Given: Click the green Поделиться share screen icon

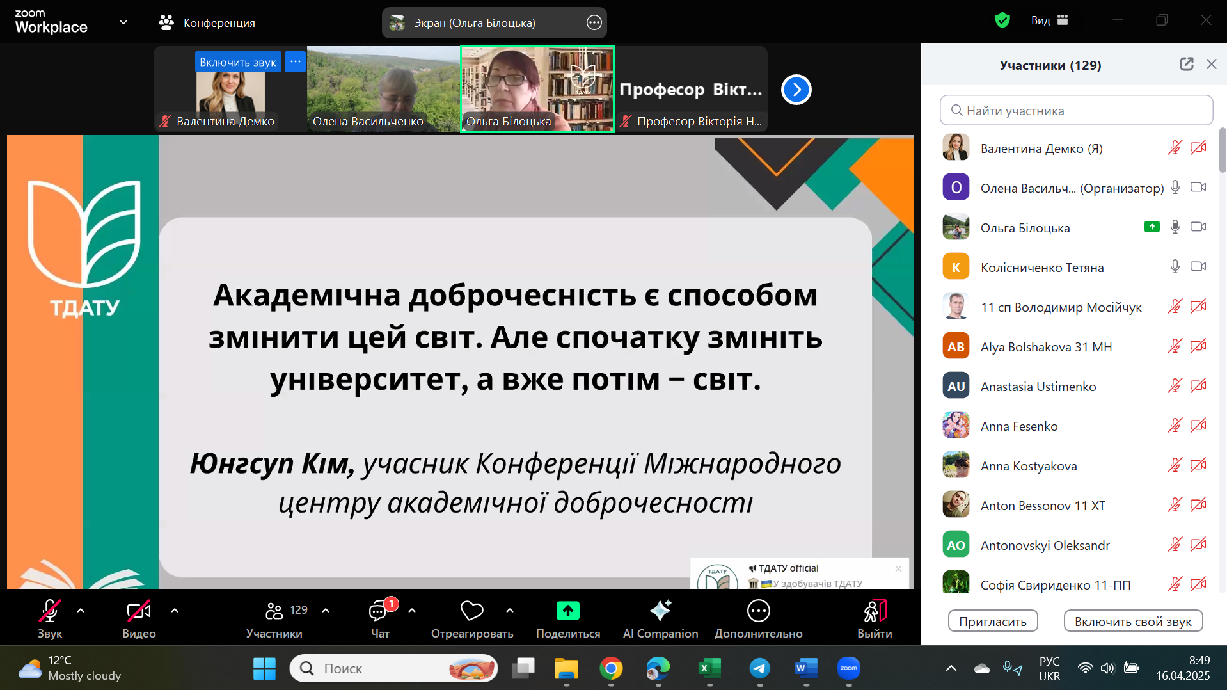Looking at the screenshot, I should point(568,611).
